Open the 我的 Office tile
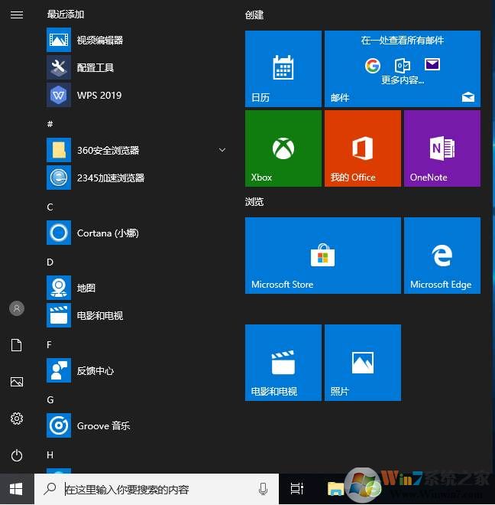The height and width of the screenshot is (505, 495). click(362, 148)
